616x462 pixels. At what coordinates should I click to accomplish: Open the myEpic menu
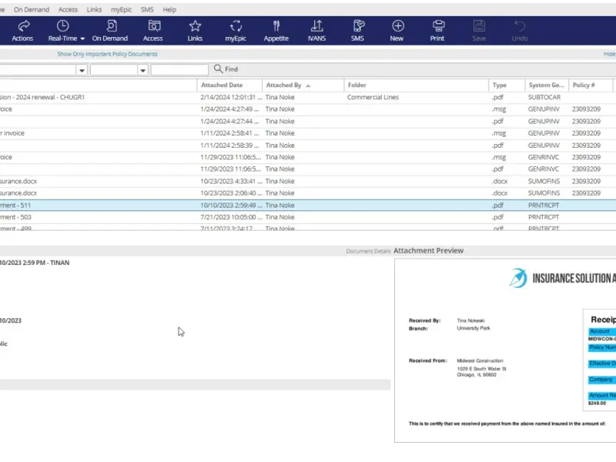[121, 9]
